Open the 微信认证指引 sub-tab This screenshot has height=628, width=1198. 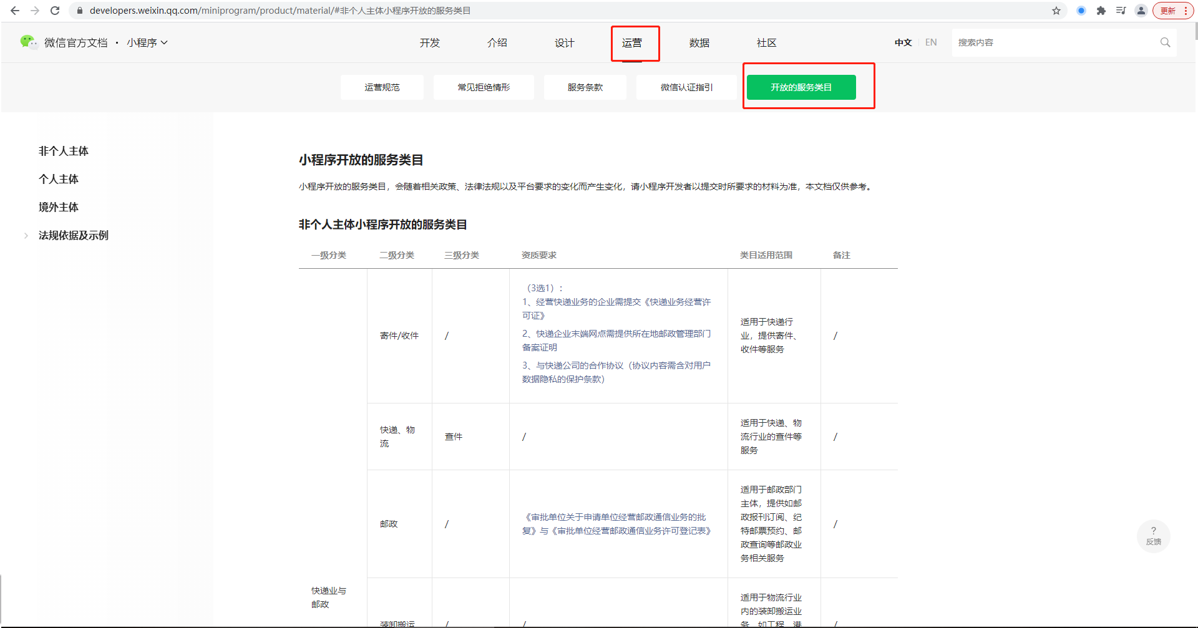click(x=686, y=87)
